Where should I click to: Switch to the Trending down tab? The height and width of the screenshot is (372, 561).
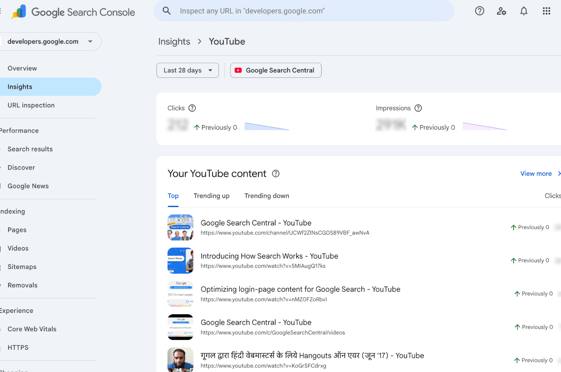tap(267, 196)
